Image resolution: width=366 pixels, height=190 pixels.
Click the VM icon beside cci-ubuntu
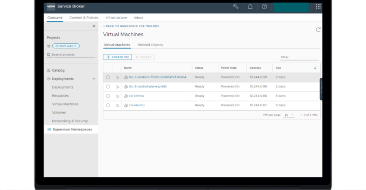coord(126,105)
